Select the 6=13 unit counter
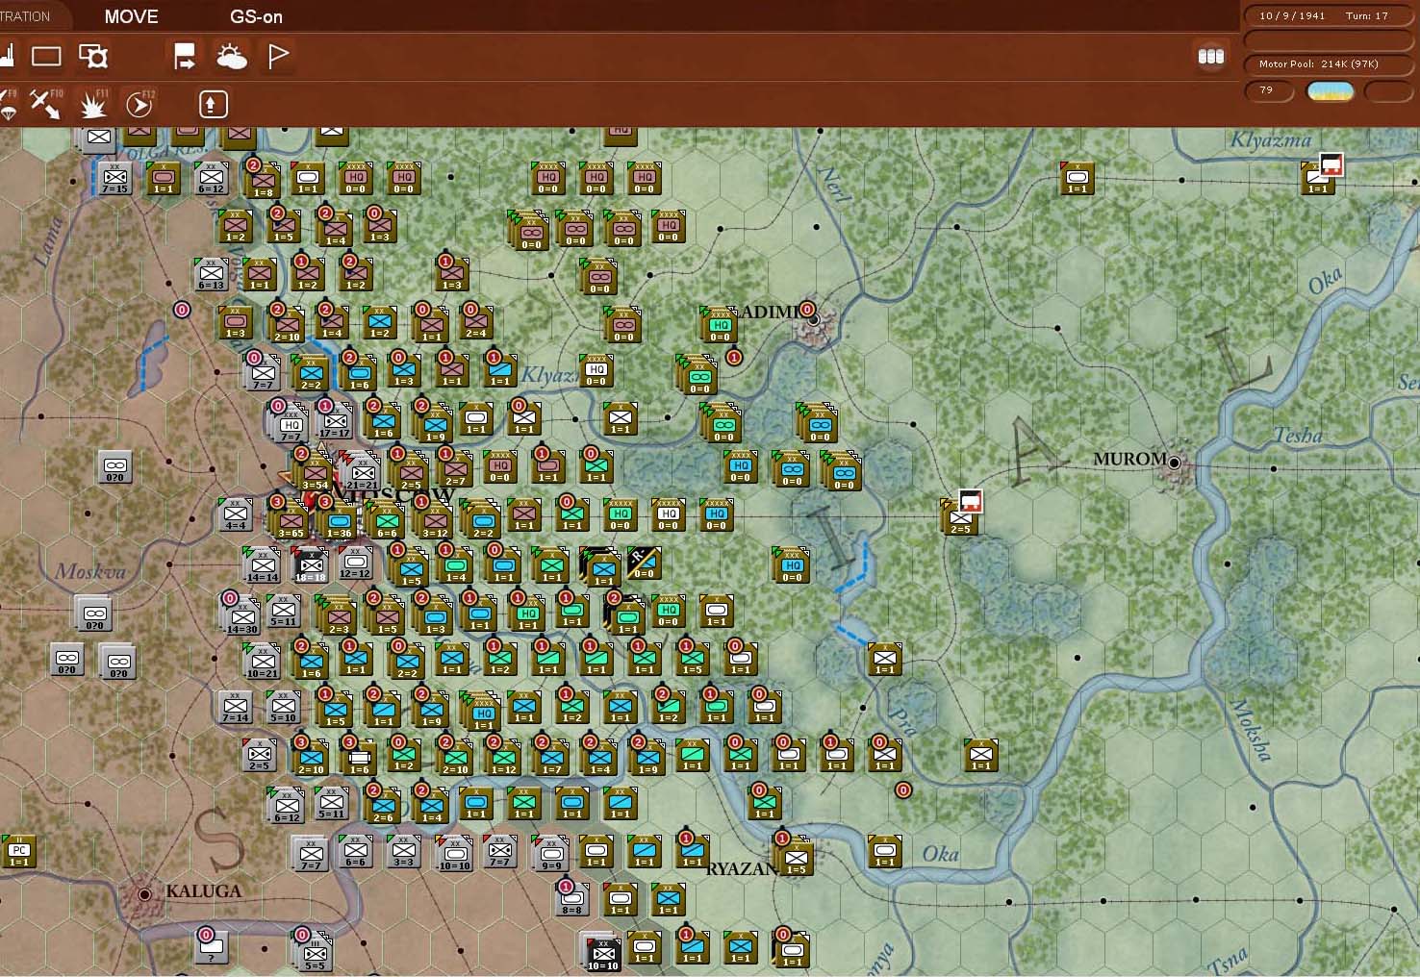 click(x=212, y=274)
